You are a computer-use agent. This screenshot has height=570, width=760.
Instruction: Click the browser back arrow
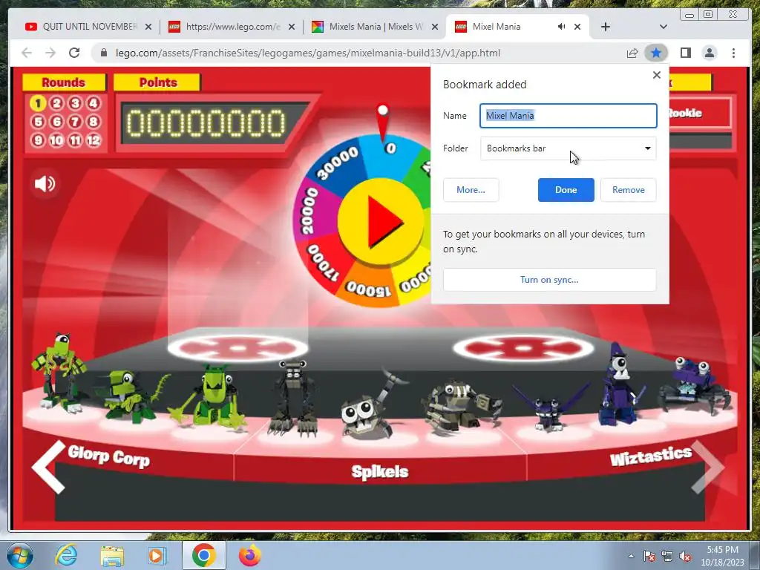pos(27,53)
